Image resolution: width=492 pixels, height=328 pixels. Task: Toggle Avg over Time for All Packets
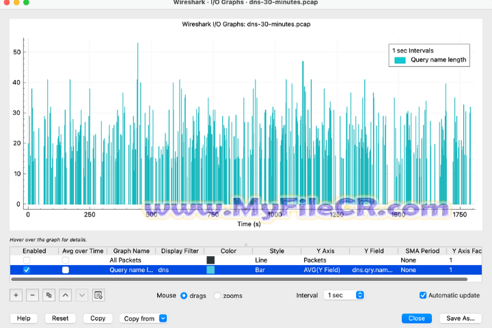(x=66, y=260)
